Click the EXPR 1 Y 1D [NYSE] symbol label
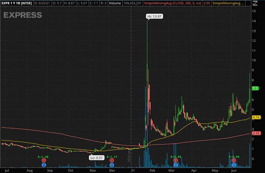Image resolution: width=265 pixels, height=173 pixels. click(x=17, y=3)
